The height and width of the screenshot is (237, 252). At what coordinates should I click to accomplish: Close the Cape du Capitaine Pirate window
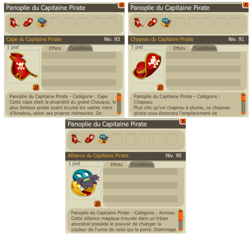122,4
